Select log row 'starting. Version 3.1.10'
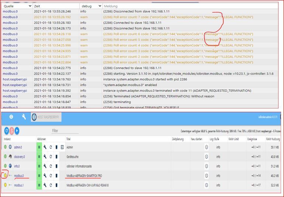284x197 pixels. coord(139,74)
